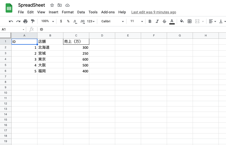This screenshot has width=226, height=145.
Task: Click cell containing 店舗
Action: (x=50, y=42)
